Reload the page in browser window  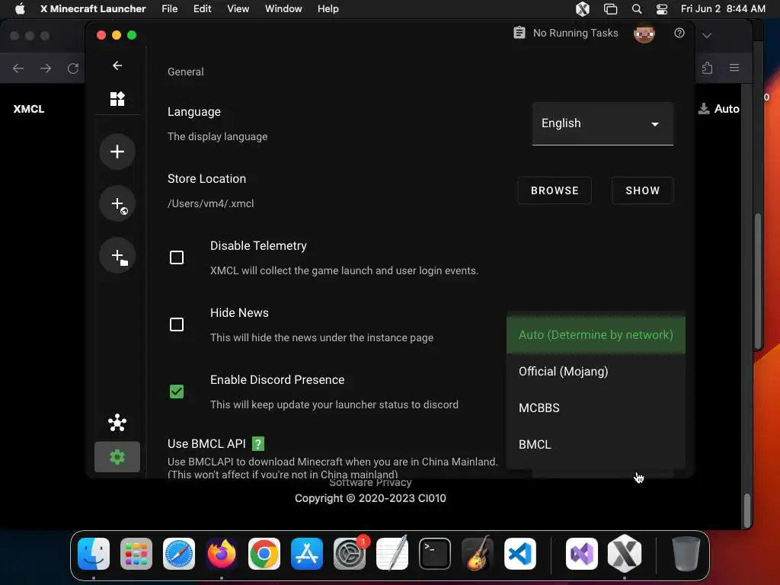click(73, 68)
